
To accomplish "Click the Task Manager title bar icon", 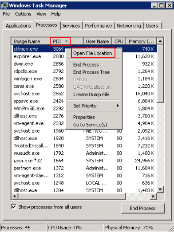I will click(x=4, y=5).
